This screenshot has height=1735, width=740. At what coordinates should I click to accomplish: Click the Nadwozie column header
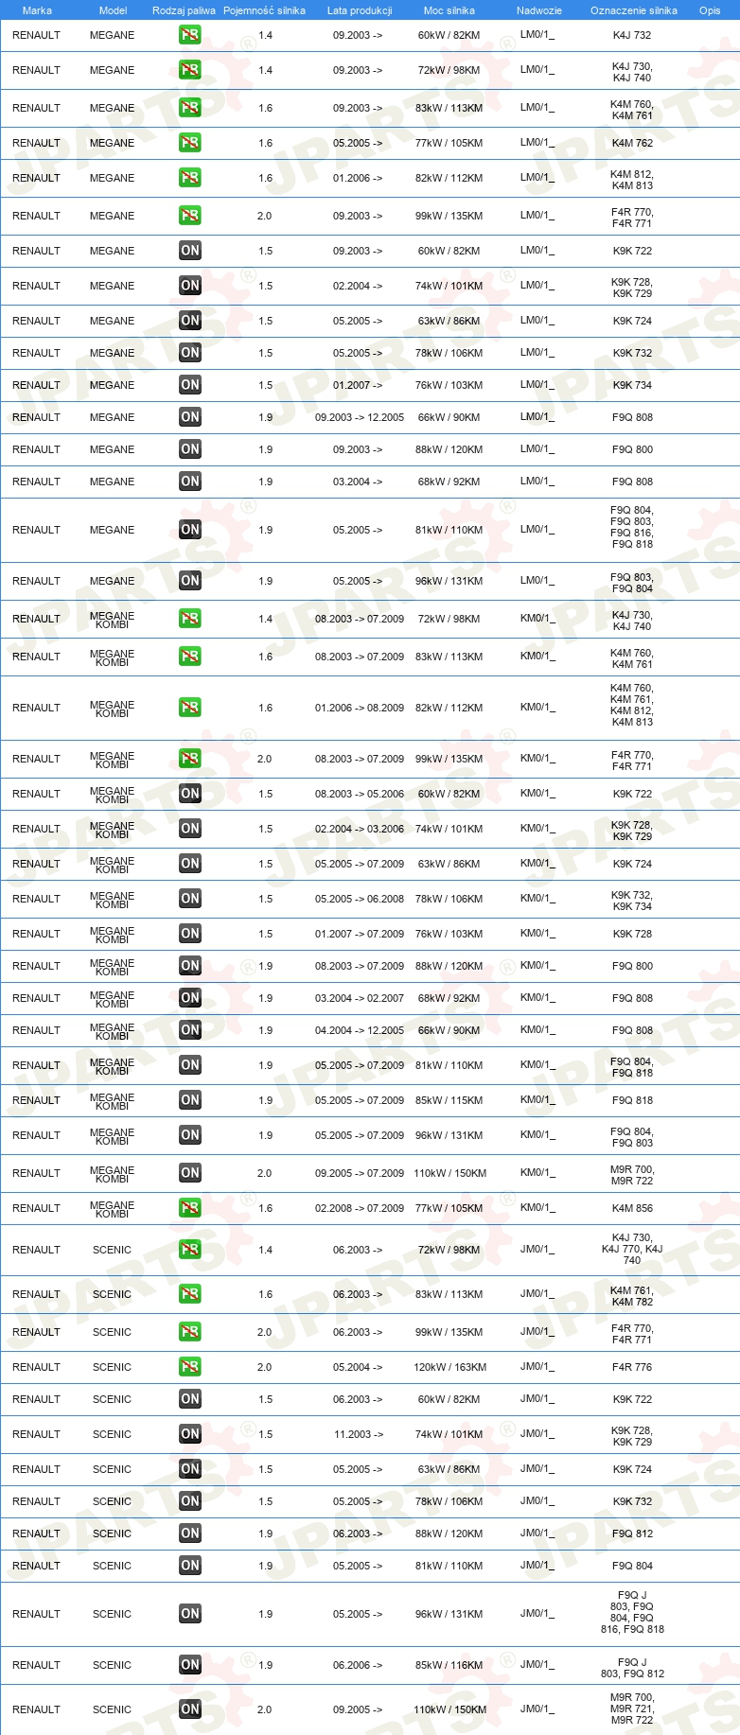[539, 10]
